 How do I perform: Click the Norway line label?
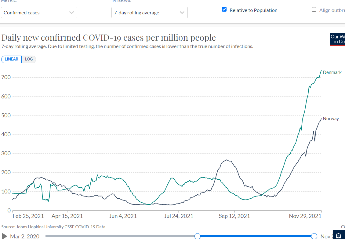click(331, 119)
